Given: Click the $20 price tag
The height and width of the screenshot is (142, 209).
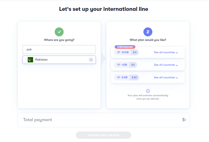Looking at the screenshot, I should (x=134, y=77).
